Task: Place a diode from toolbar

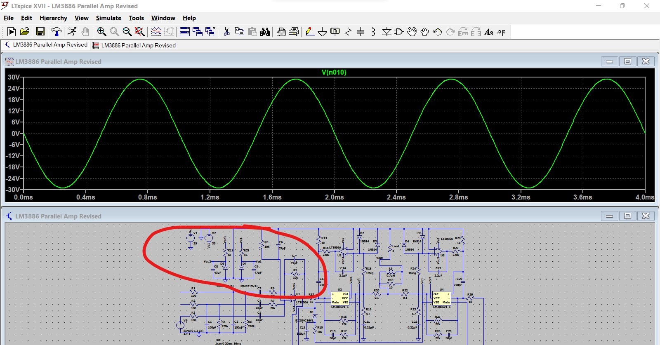Action: [x=387, y=32]
